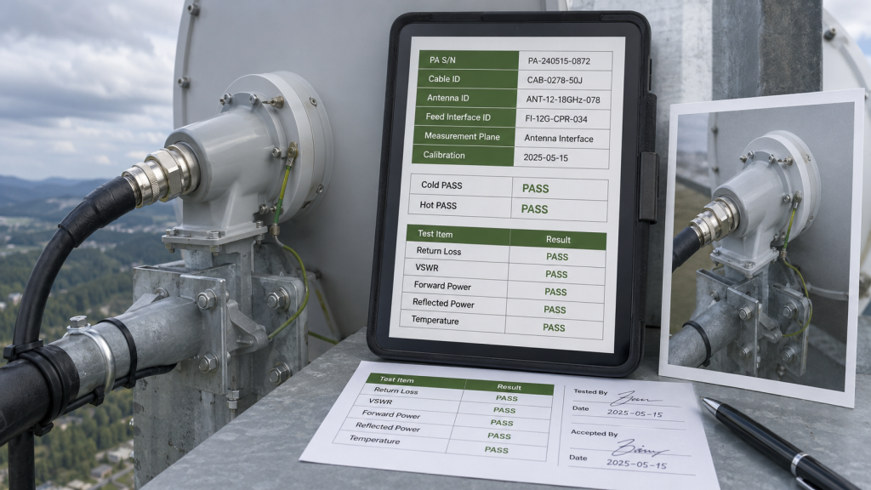Screen dimensions: 871x490
Task: Click the Tested By label on the form
Action: 590,391
